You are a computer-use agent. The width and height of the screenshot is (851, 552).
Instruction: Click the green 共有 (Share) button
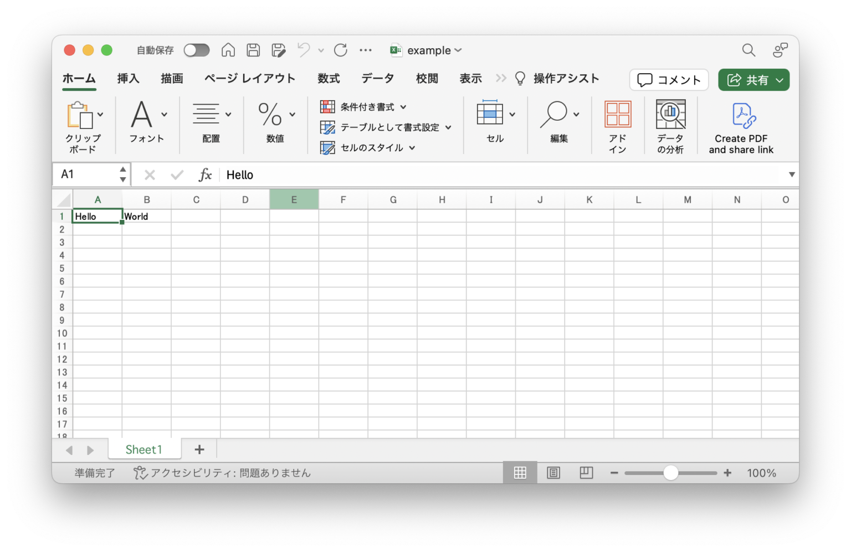click(x=753, y=80)
